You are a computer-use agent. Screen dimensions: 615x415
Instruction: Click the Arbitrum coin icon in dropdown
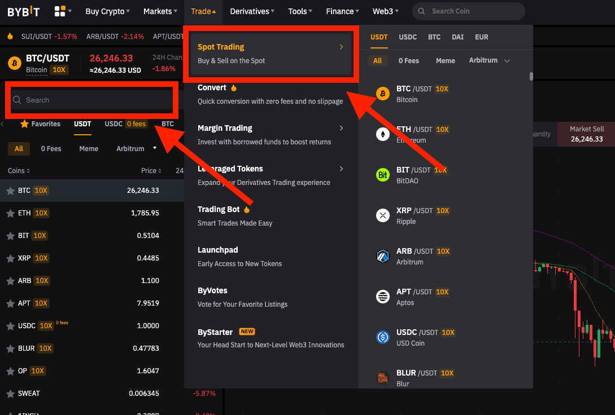tap(383, 256)
